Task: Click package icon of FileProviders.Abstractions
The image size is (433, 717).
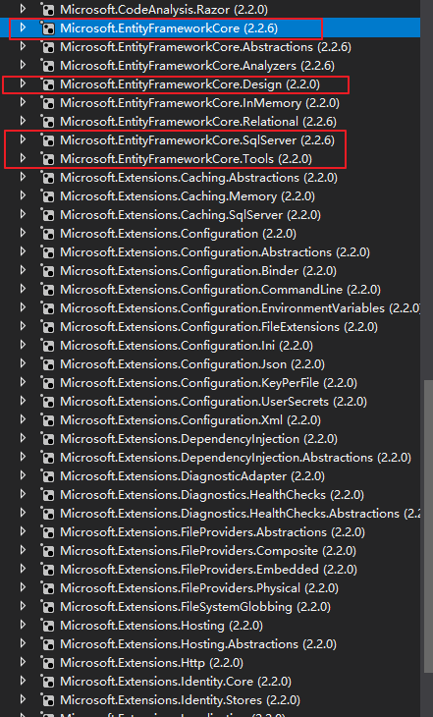Action: (47, 532)
